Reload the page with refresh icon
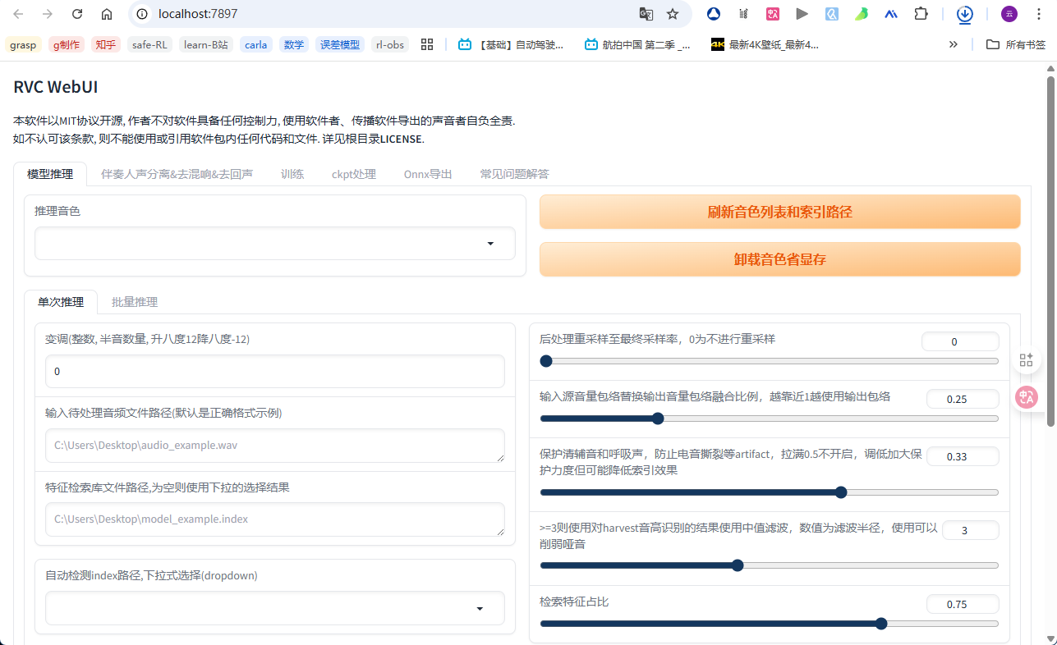Viewport: 1057px width, 645px height. coord(77,14)
